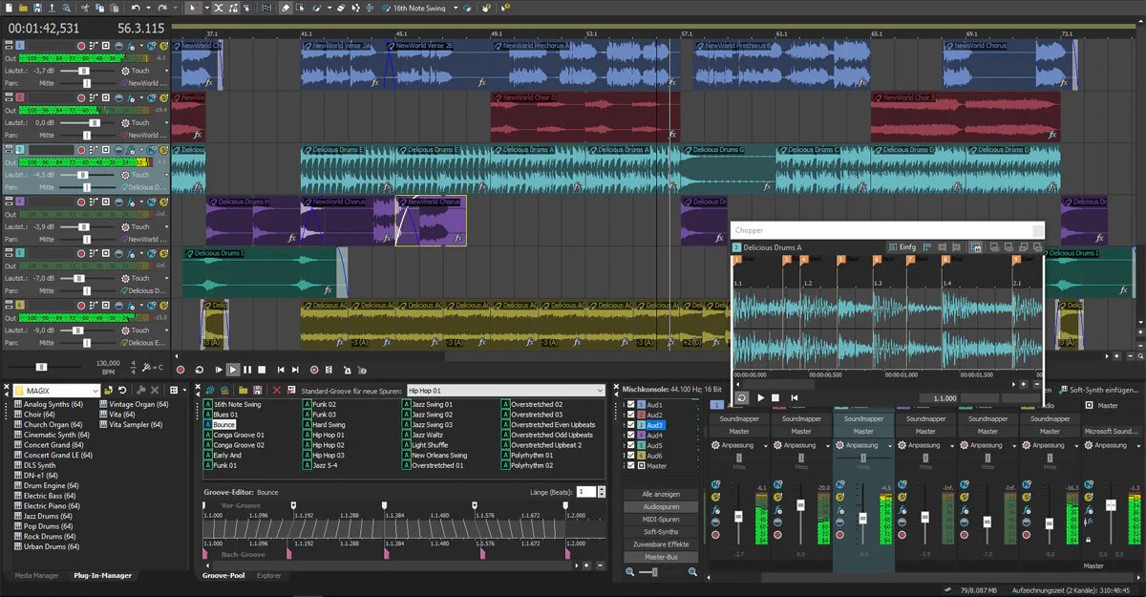
Task: Switch to the Explorer tab
Action: pyautogui.click(x=269, y=576)
